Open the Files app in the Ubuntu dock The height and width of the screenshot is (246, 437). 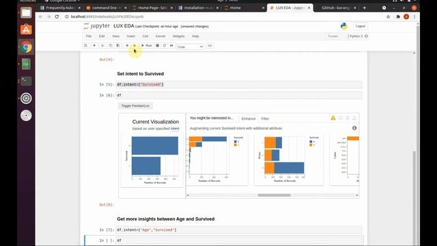[x=26, y=12]
